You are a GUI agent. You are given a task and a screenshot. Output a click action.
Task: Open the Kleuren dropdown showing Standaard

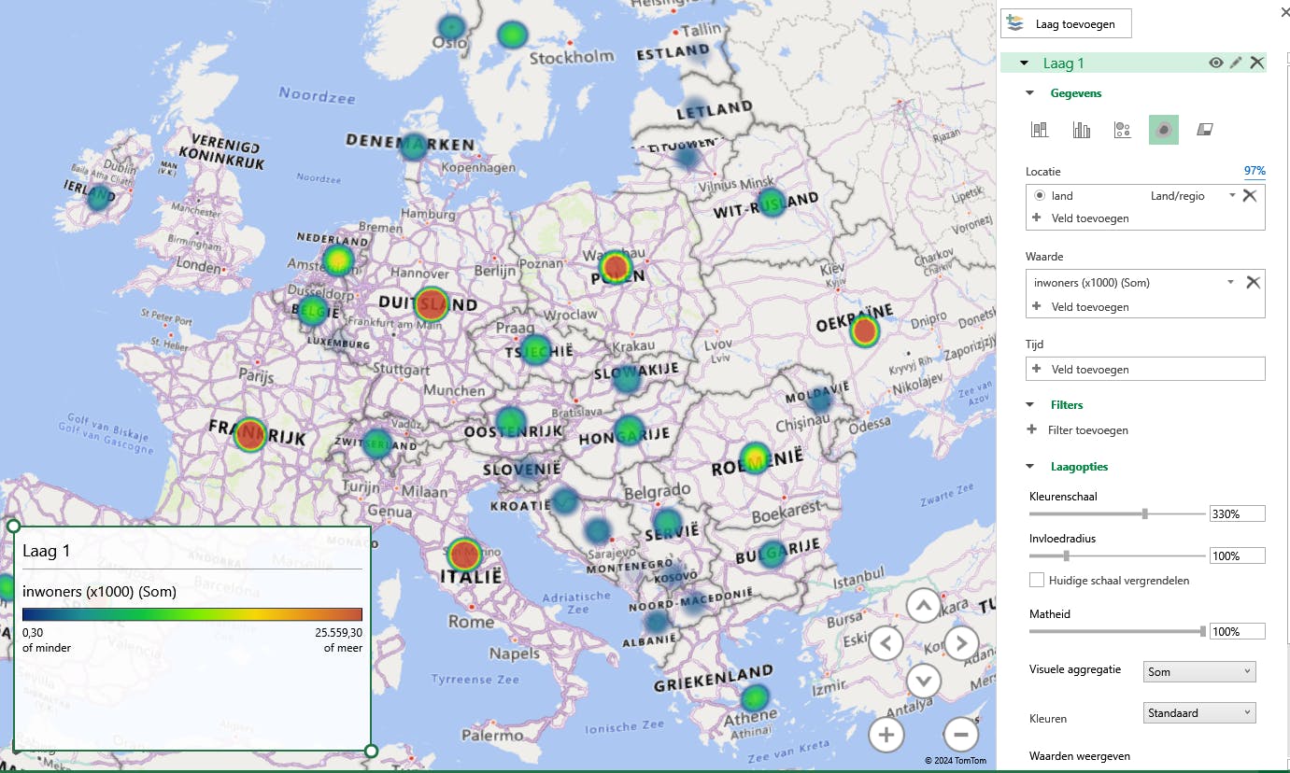(1199, 712)
